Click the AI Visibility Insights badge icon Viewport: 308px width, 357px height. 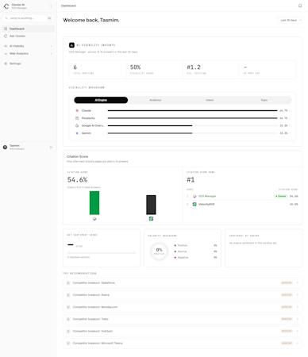71,45
